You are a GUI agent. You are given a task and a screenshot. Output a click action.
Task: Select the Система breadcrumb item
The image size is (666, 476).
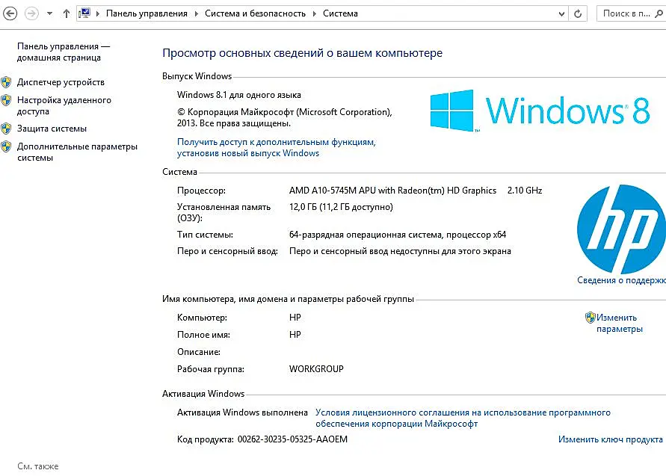coord(340,13)
